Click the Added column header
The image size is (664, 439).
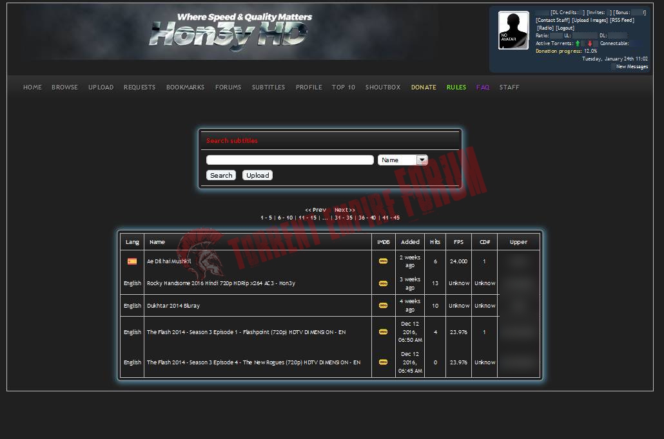point(411,242)
